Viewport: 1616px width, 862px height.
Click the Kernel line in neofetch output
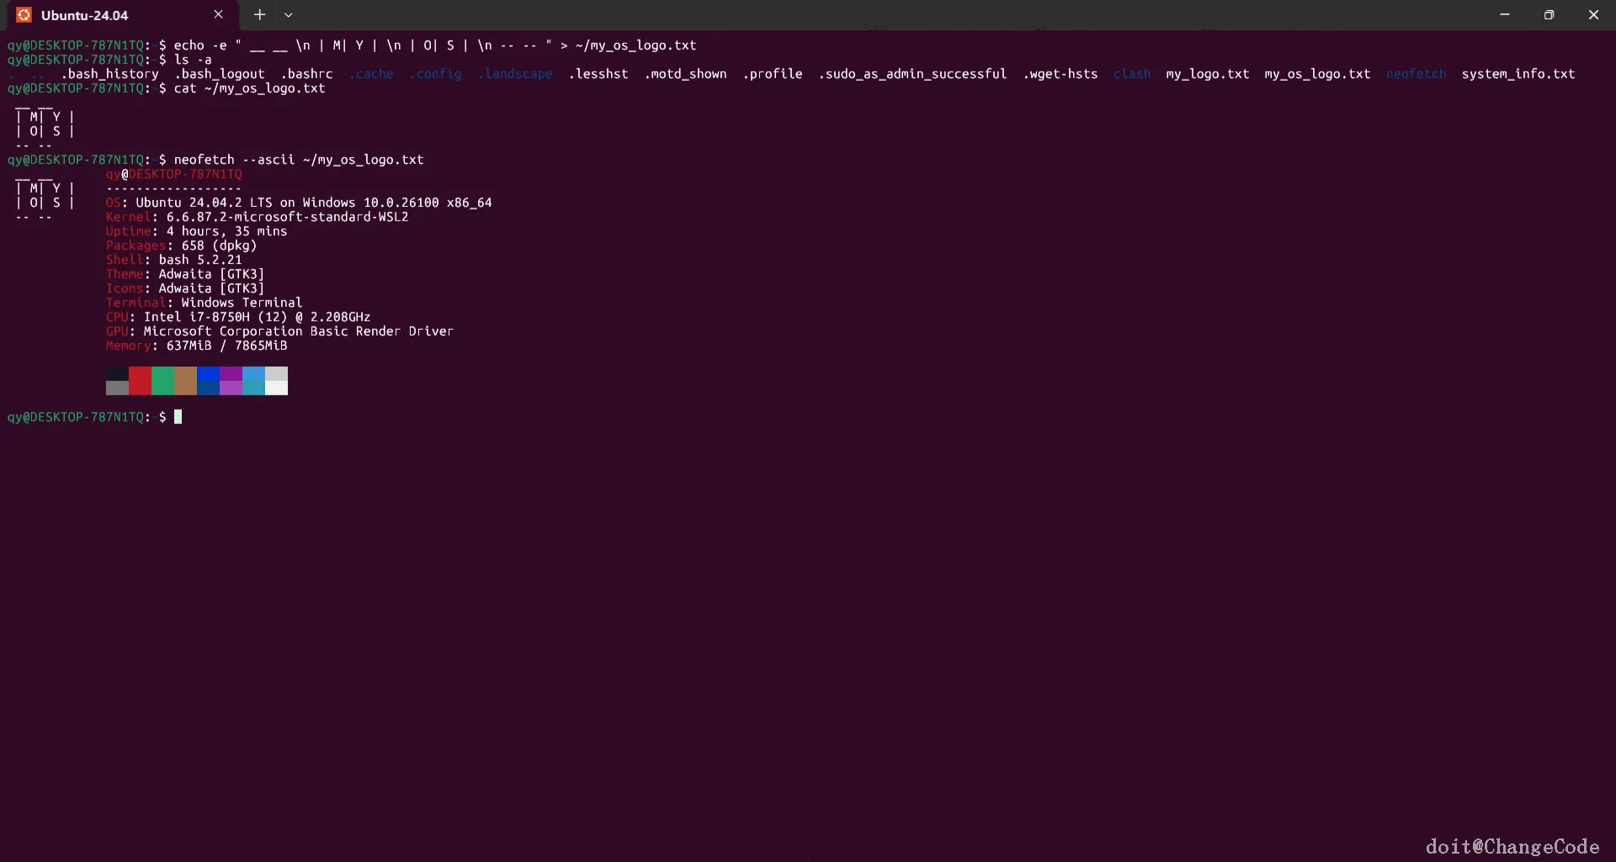click(x=257, y=217)
